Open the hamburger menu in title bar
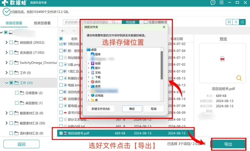 (221, 2)
